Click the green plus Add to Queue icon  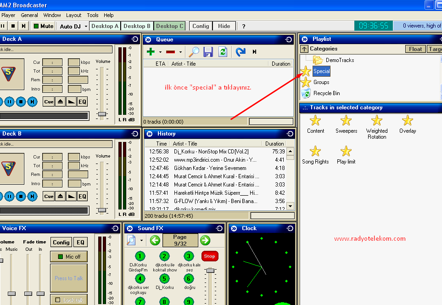151,52
